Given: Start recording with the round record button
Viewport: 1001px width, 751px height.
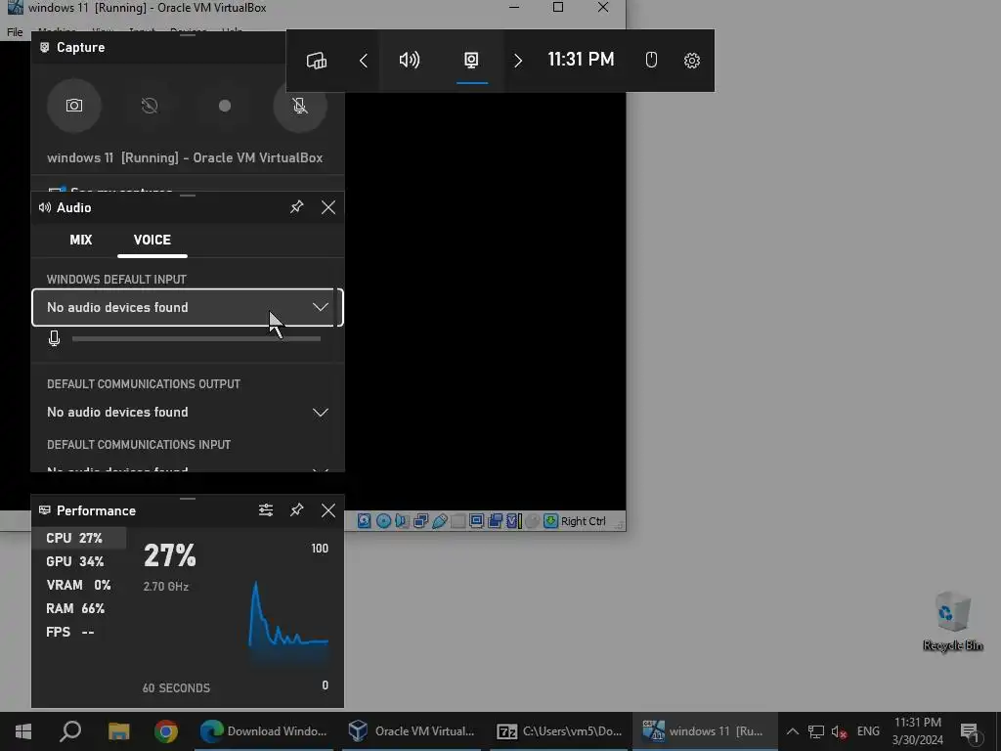Looking at the screenshot, I should click(225, 106).
